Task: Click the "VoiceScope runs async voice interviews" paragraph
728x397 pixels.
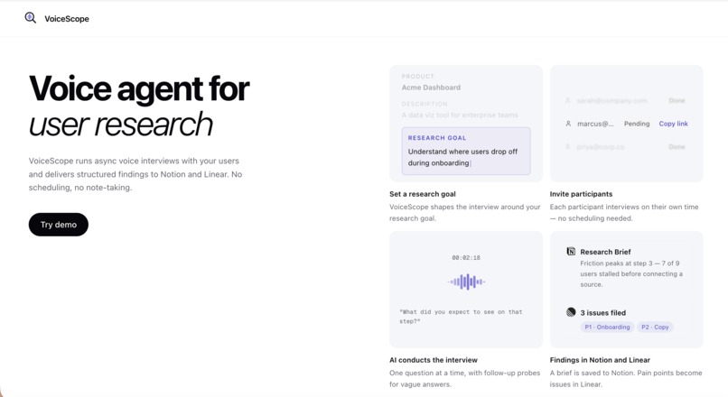Action: tap(135, 174)
